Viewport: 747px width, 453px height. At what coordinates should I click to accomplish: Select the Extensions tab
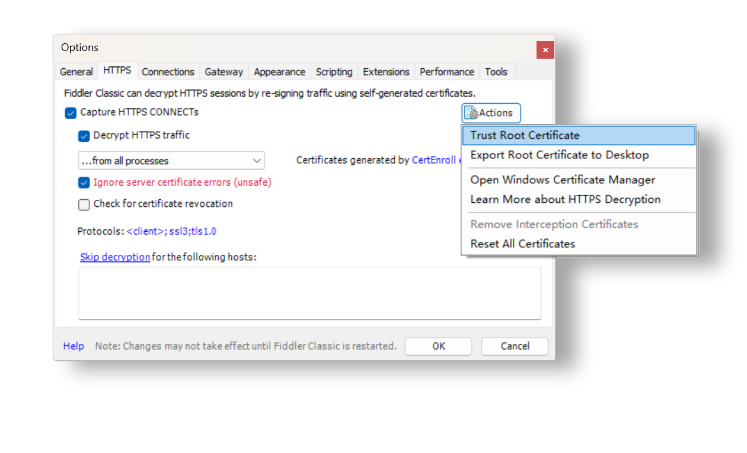(x=386, y=72)
